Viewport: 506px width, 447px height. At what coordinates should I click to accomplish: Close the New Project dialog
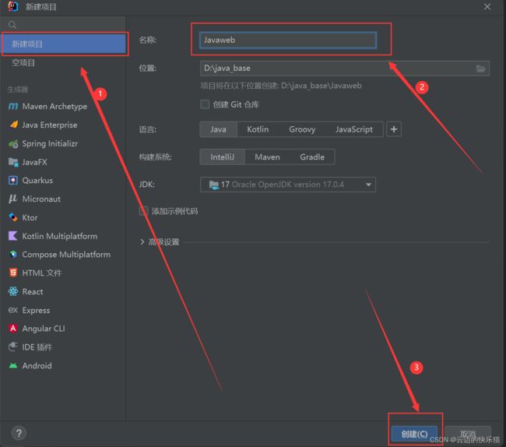[487, 6]
